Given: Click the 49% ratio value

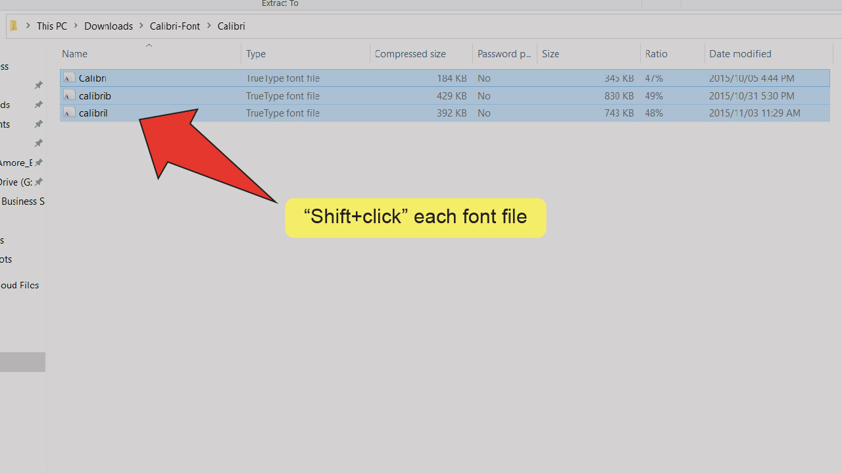Looking at the screenshot, I should point(654,96).
